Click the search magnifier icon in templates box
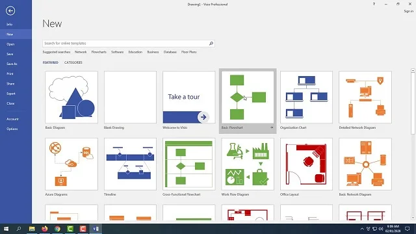 pyautogui.click(x=211, y=44)
